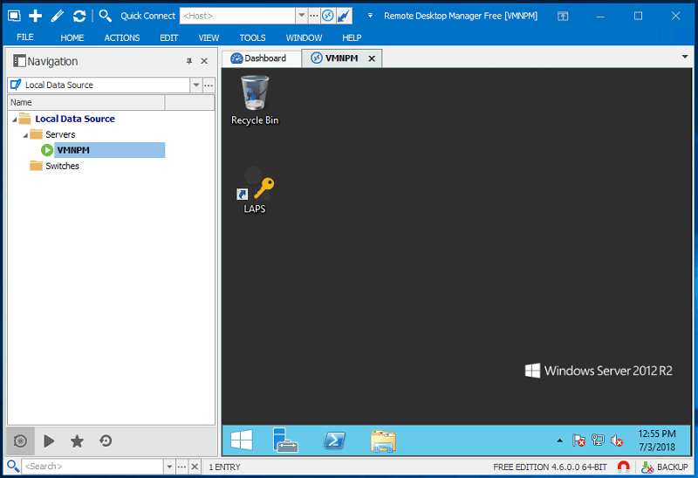Click the LAPS shortcut on remote desktop
698x478 pixels.
(255, 192)
